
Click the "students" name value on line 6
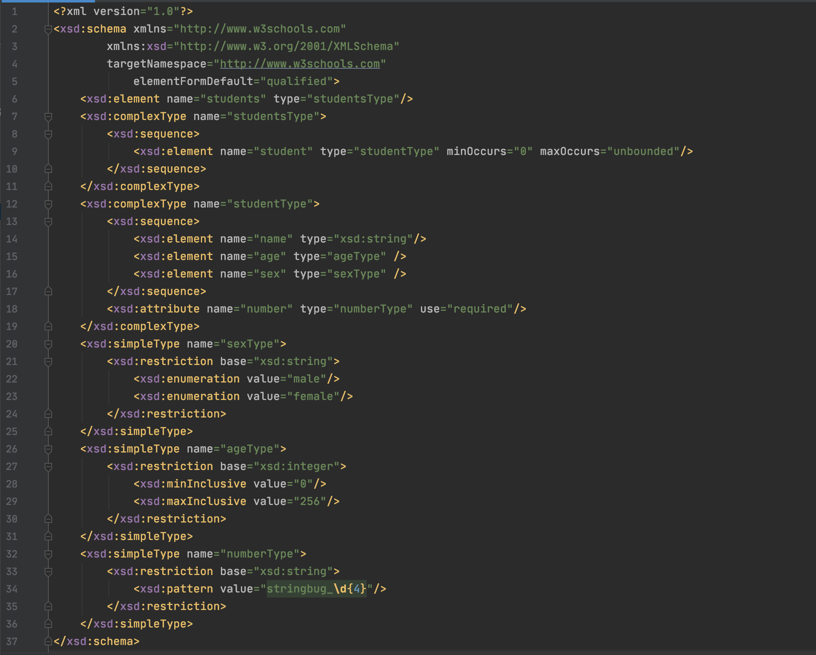[x=233, y=99]
